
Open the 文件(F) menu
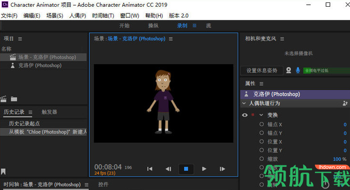(9, 15)
